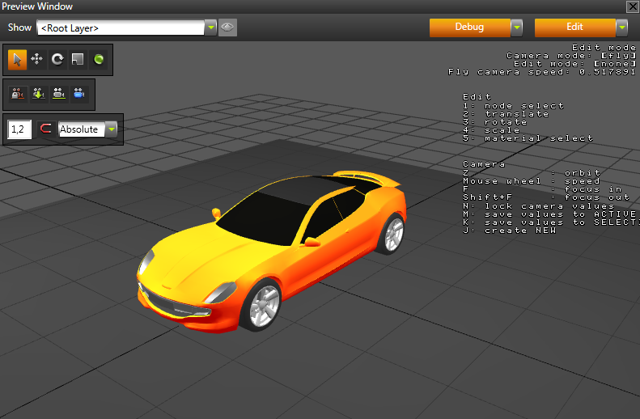
Task: Expand the Debug button dropdown arrow
Action: coord(516,28)
